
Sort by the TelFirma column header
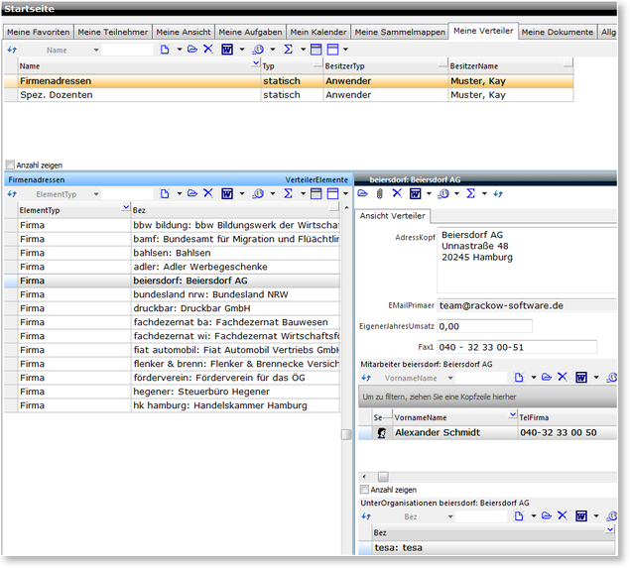[567, 417]
